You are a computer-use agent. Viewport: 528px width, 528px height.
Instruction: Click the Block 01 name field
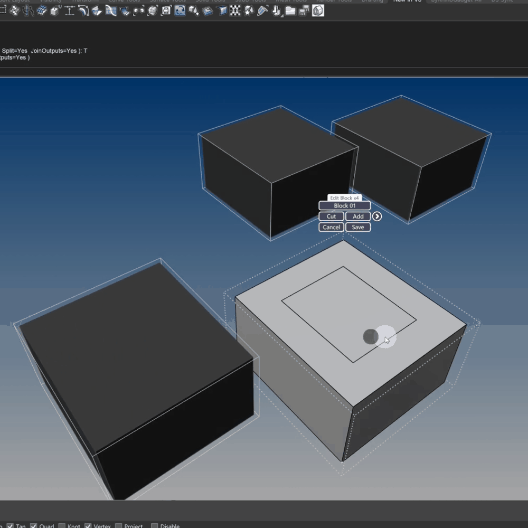coord(344,205)
